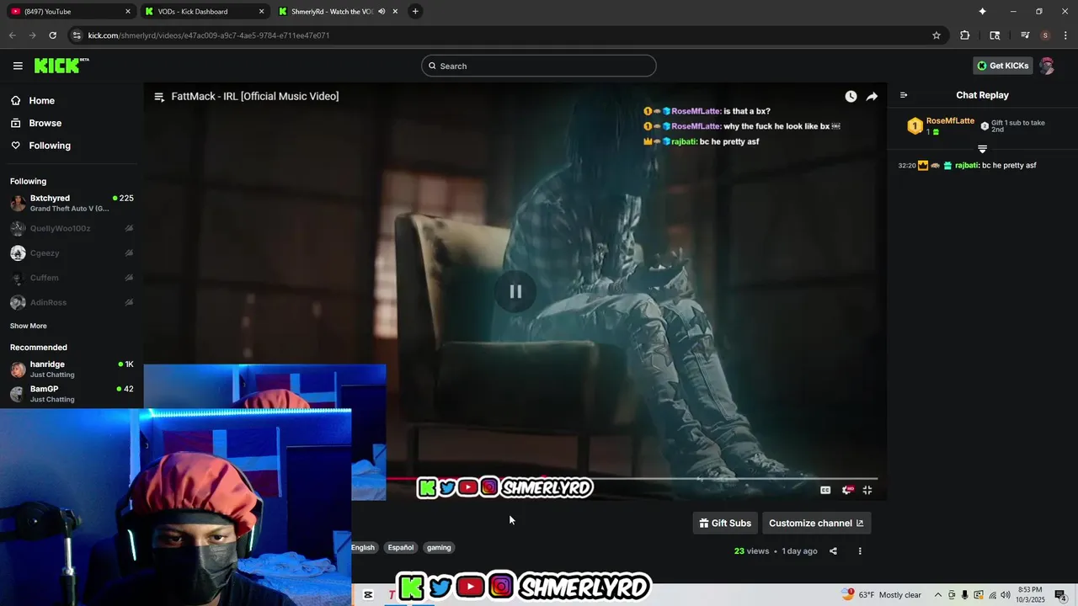Image resolution: width=1078 pixels, height=606 pixels.
Task: Open QuellyWoo100z offline channel
Action: tap(72, 228)
